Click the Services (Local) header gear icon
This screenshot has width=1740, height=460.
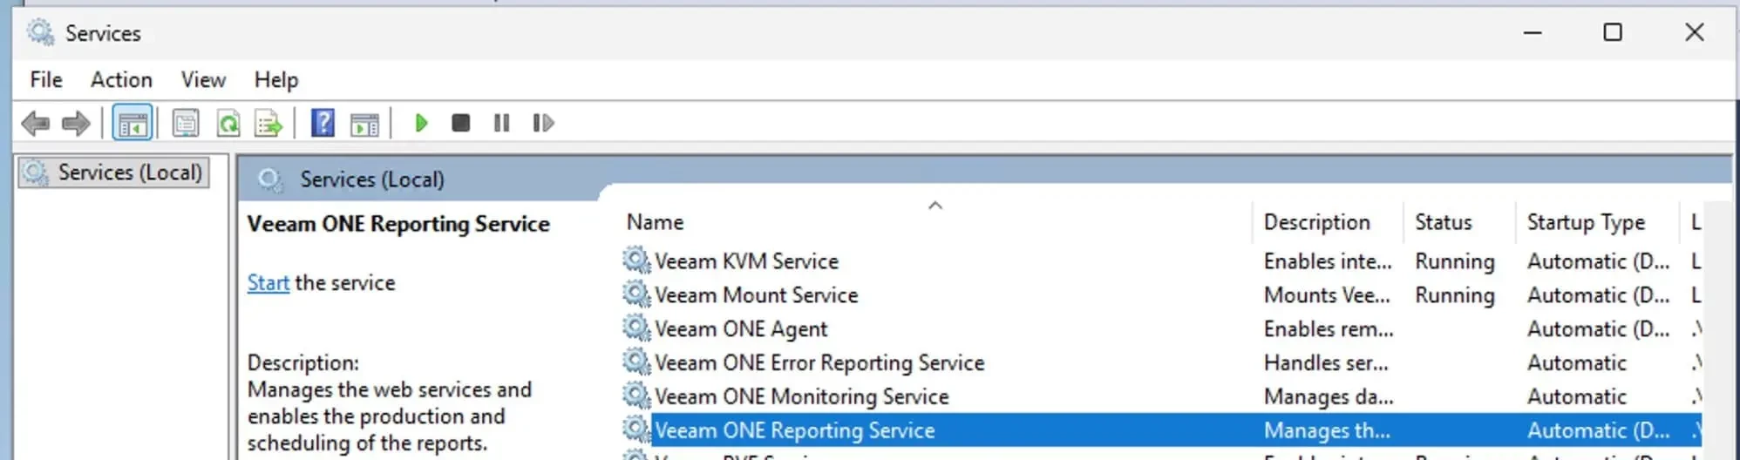coord(269,179)
